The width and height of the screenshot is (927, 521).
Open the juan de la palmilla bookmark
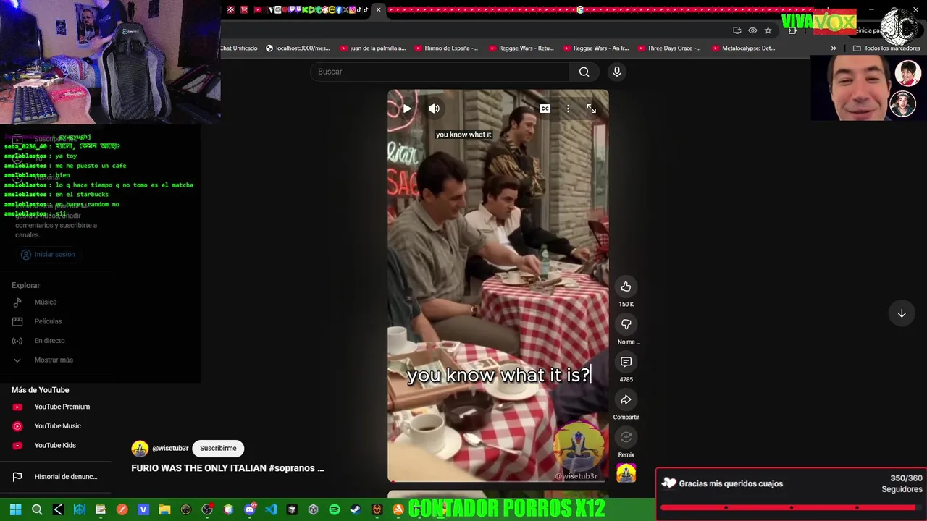[372, 48]
